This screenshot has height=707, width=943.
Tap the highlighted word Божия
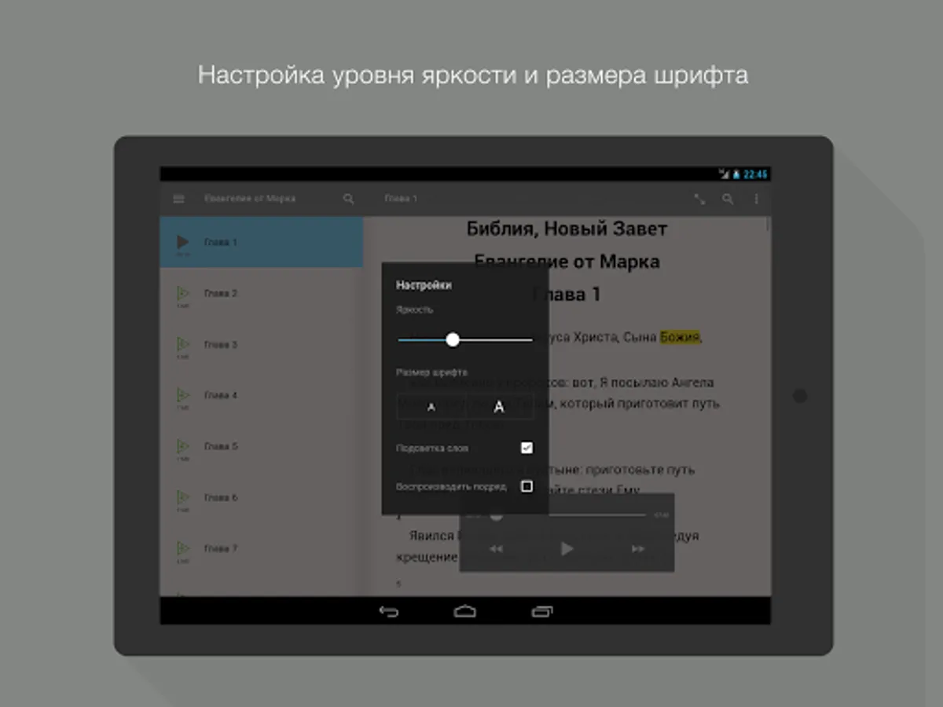(x=680, y=337)
